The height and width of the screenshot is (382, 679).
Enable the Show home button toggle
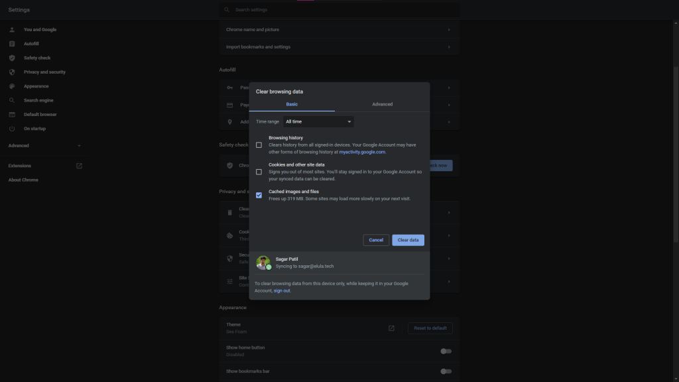coord(446,351)
